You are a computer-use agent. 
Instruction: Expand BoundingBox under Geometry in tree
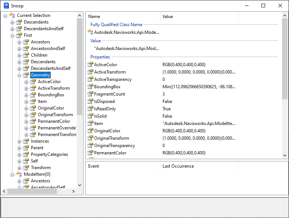26,96
